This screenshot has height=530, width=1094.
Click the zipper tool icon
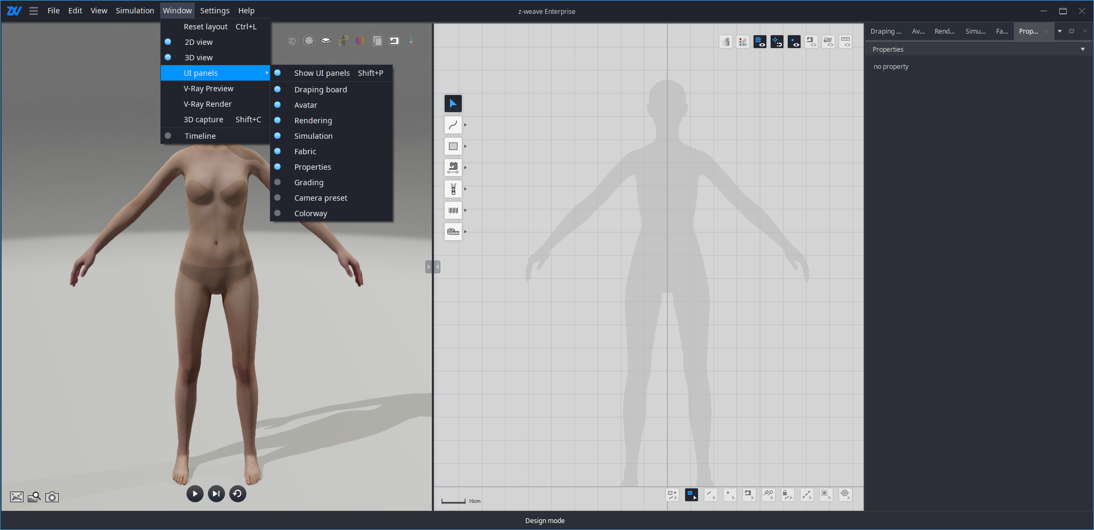(x=453, y=189)
